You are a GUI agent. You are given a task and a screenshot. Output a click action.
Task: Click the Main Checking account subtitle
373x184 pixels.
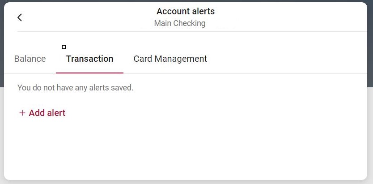180,23
